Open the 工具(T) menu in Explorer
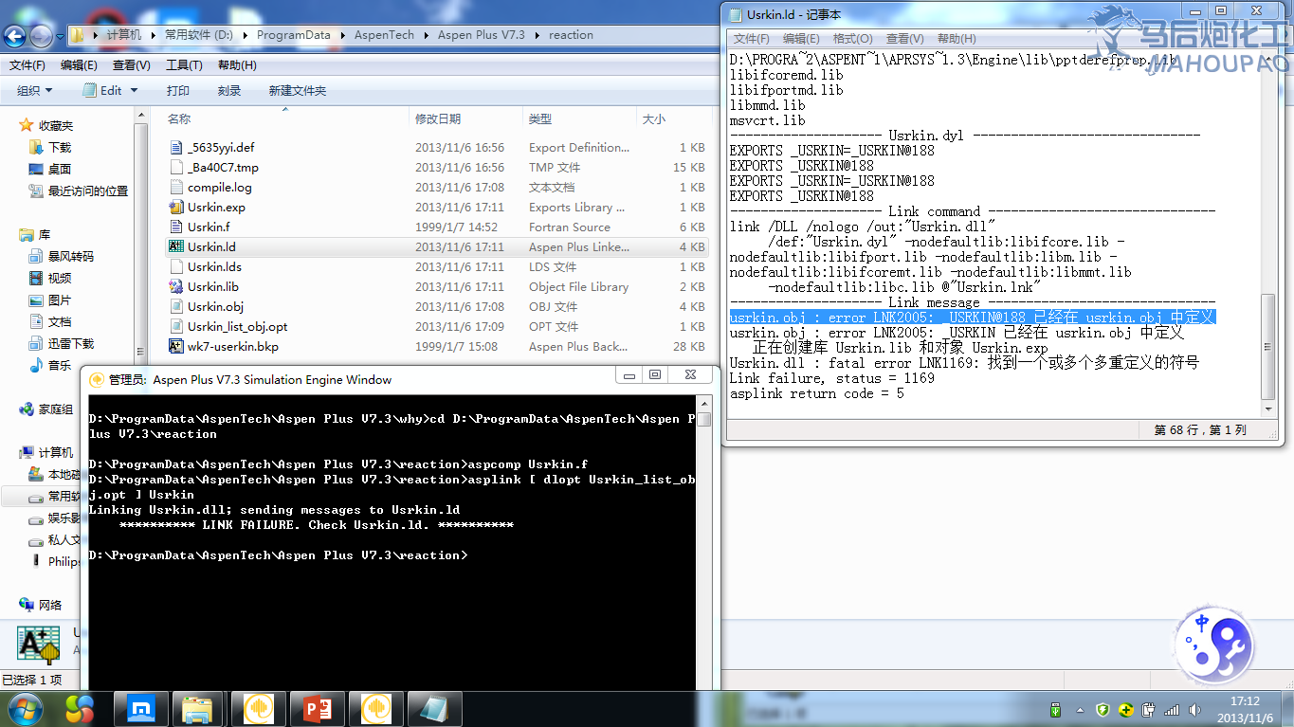Image resolution: width=1294 pixels, height=727 pixels. pyautogui.click(x=184, y=65)
